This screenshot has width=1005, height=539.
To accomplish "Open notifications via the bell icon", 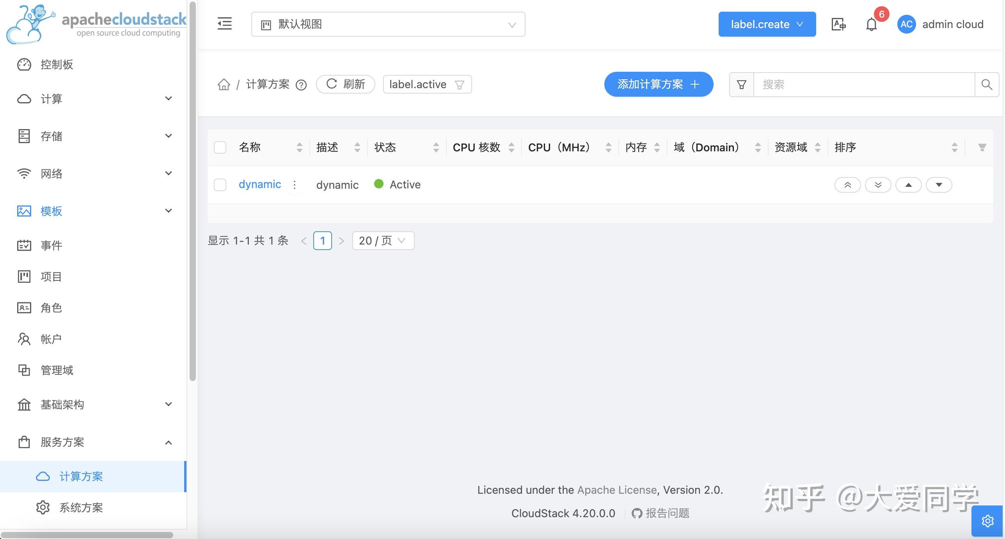I will pos(871,24).
